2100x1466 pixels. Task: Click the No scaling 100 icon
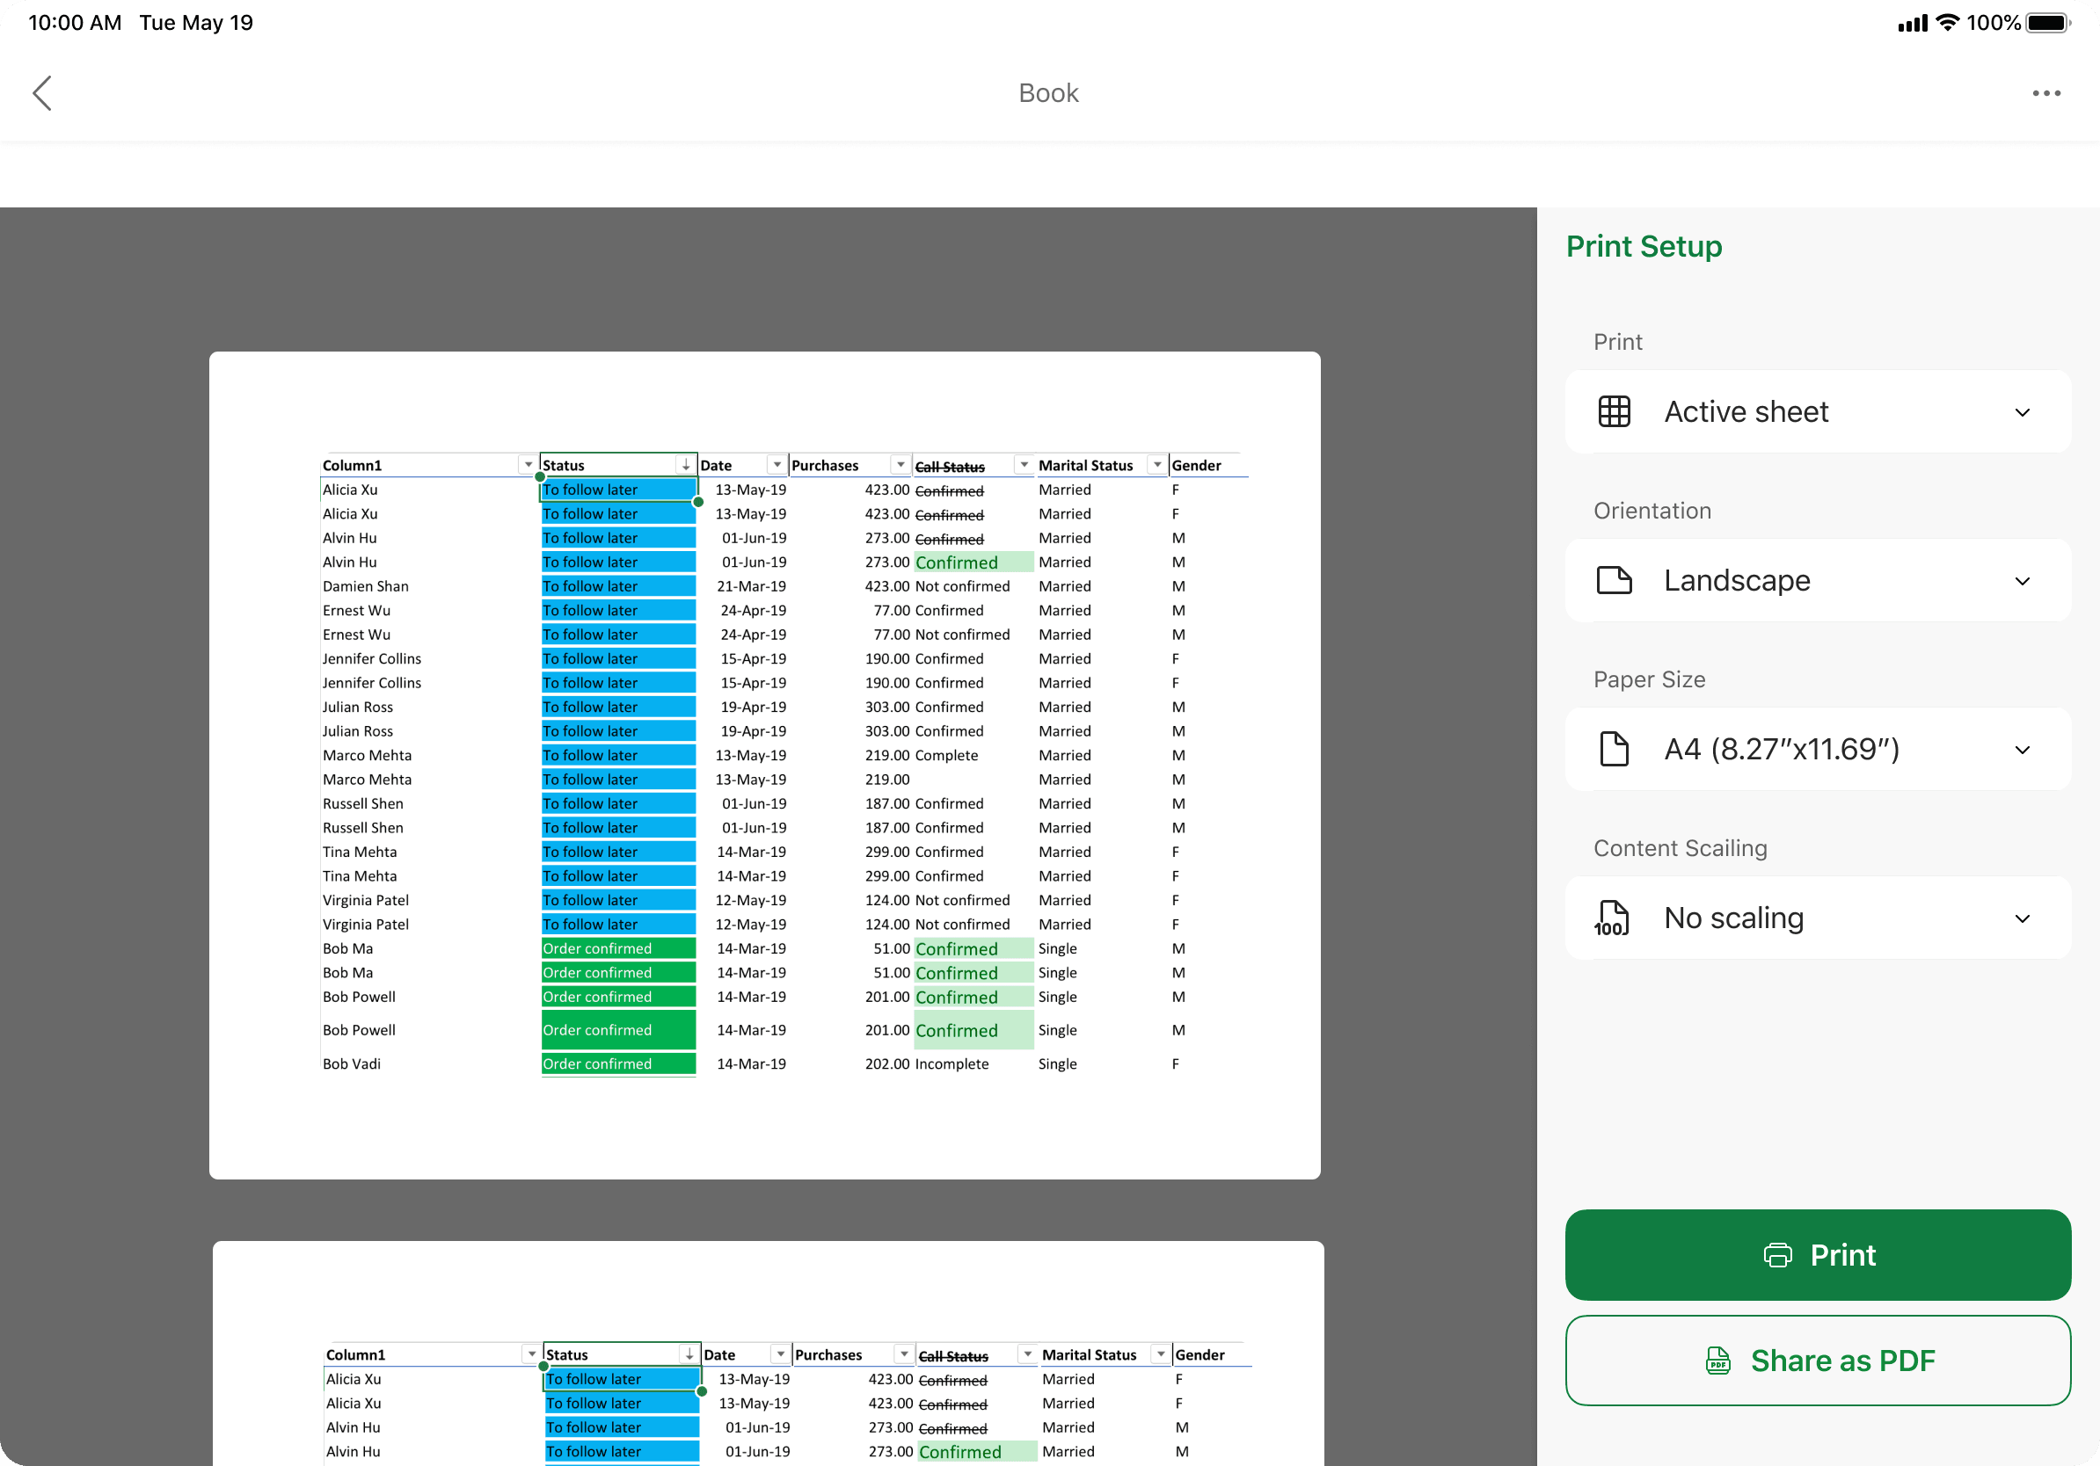coord(1612,918)
